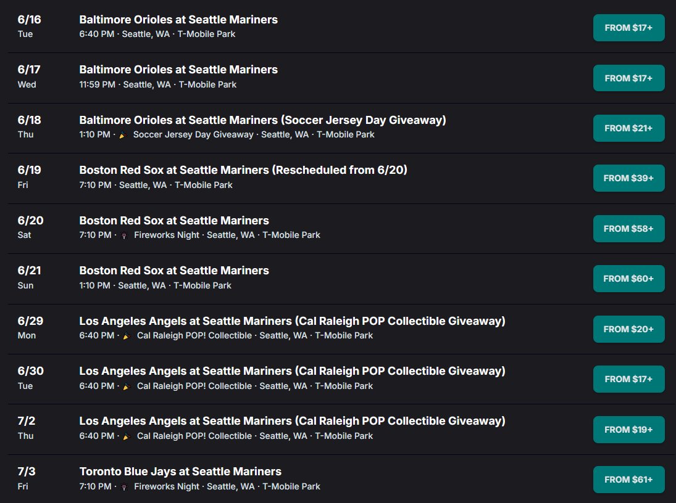
Task: Click the 6/21 date label
Action: click(x=29, y=271)
